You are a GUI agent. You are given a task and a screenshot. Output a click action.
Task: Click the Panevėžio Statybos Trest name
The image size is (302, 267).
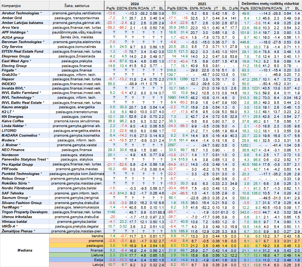point(24,159)
